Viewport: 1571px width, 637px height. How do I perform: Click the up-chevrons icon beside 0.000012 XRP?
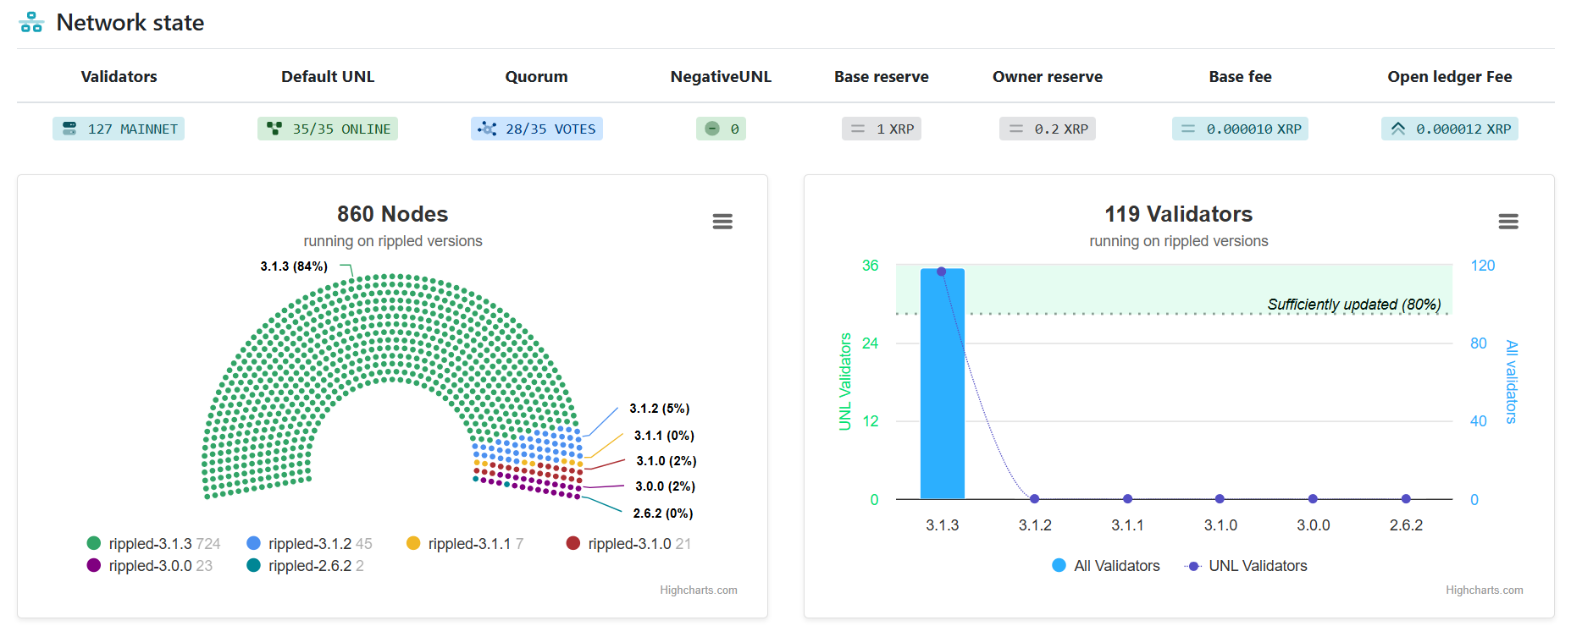pyautogui.click(x=1398, y=129)
